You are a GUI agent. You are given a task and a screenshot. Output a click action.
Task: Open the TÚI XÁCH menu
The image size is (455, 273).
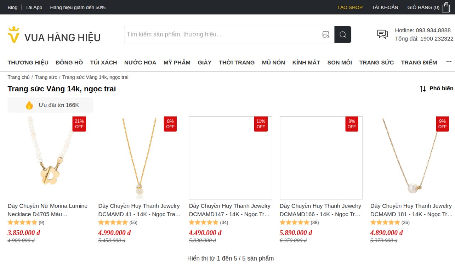click(x=103, y=62)
